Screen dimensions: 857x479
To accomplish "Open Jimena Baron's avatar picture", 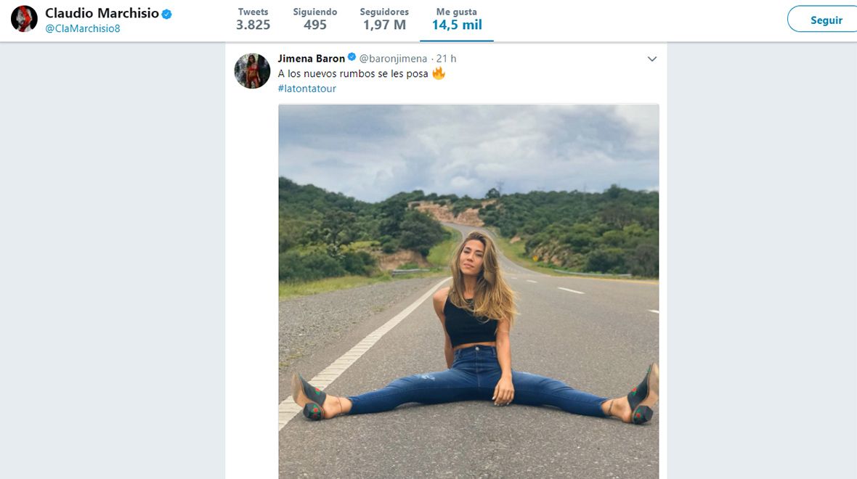I will pyautogui.click(x=252, y=70).
